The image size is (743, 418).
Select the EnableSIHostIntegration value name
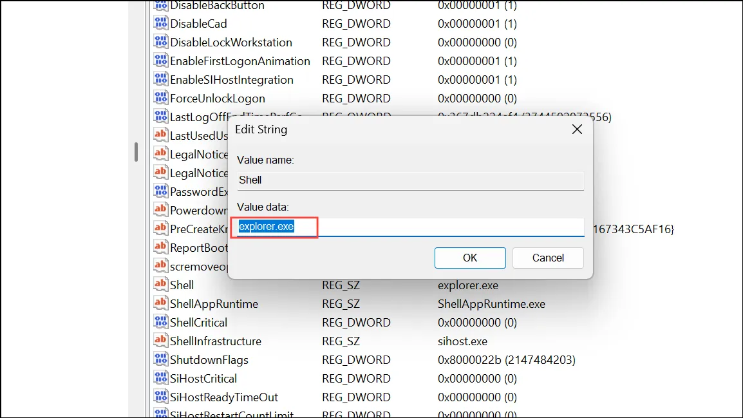[x=232, y=80]
